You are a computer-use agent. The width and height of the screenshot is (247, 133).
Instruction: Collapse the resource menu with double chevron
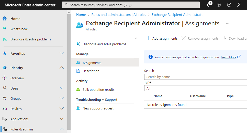(136, 38)
